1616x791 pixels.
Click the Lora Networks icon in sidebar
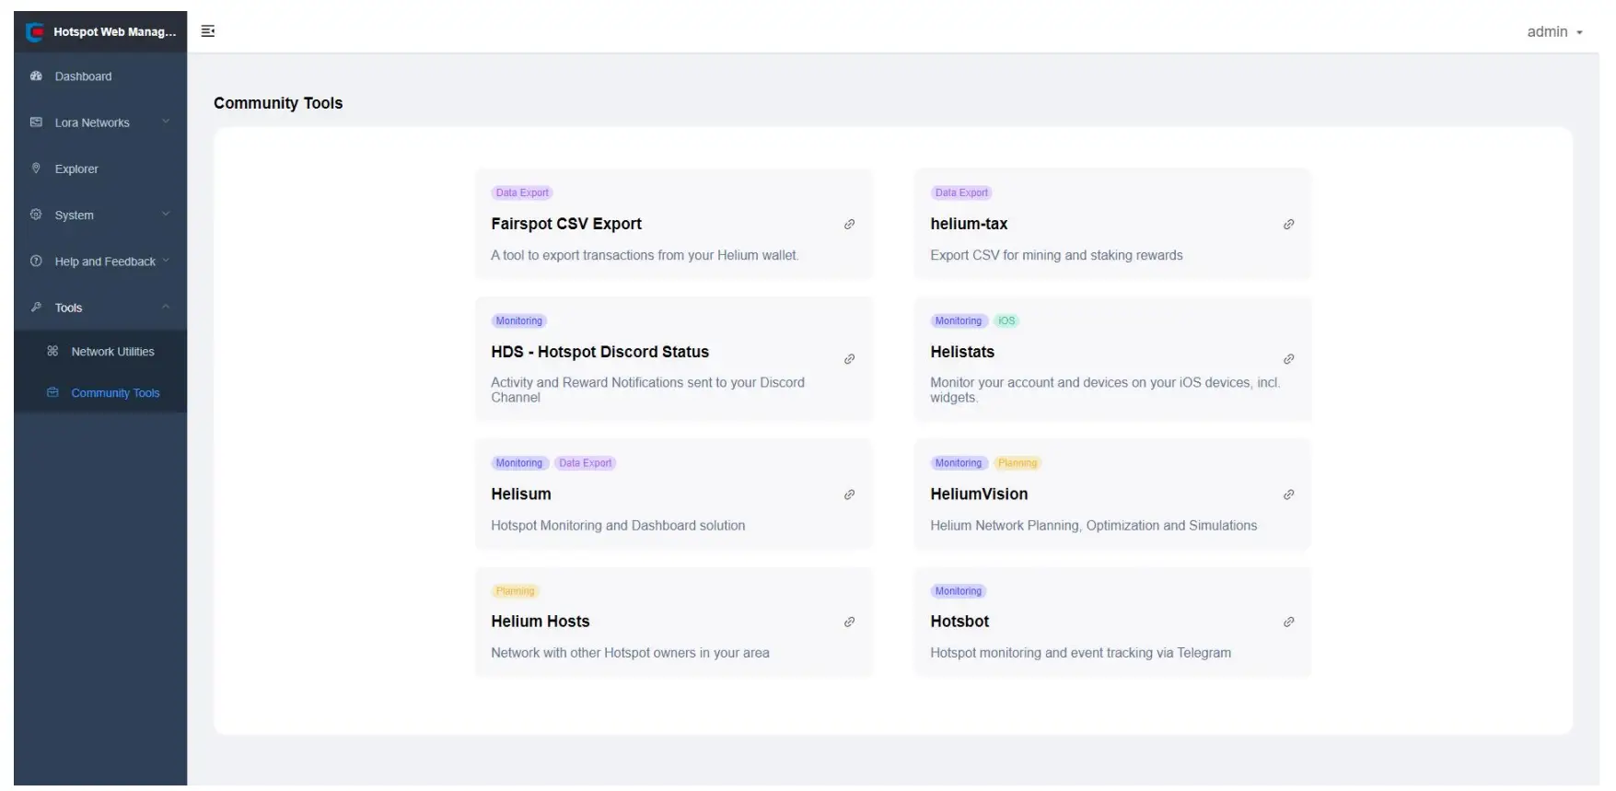(x=36, y=122)
